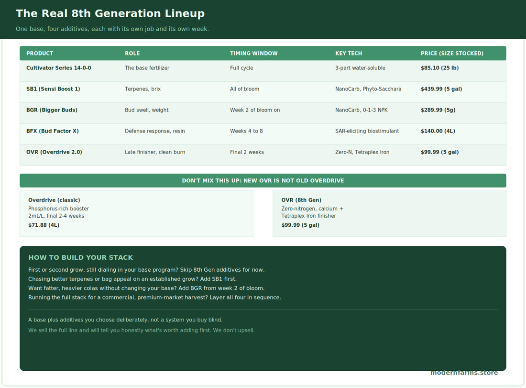Click the 'Defense response, resin' role cell
The image size is (526, 388).
pos(154,131)
